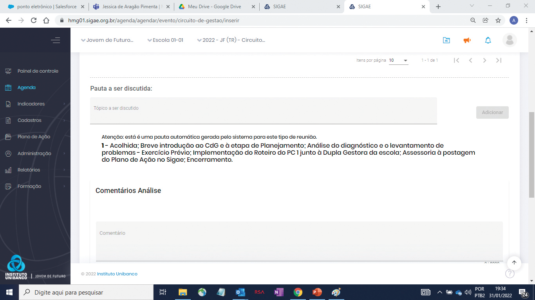Click the Agenda calendar icon

pyautogui.click(x=8, y=87)
